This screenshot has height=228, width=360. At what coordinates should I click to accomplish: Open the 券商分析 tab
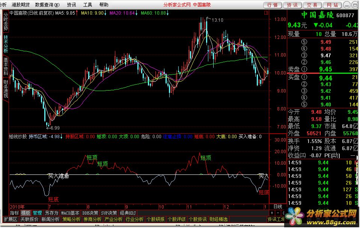[x=92, y=219]
